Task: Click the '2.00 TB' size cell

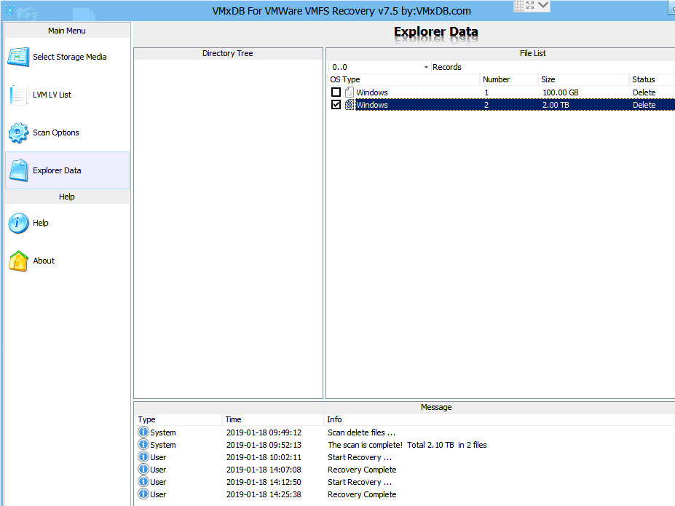Action: (x=556, y=105)
